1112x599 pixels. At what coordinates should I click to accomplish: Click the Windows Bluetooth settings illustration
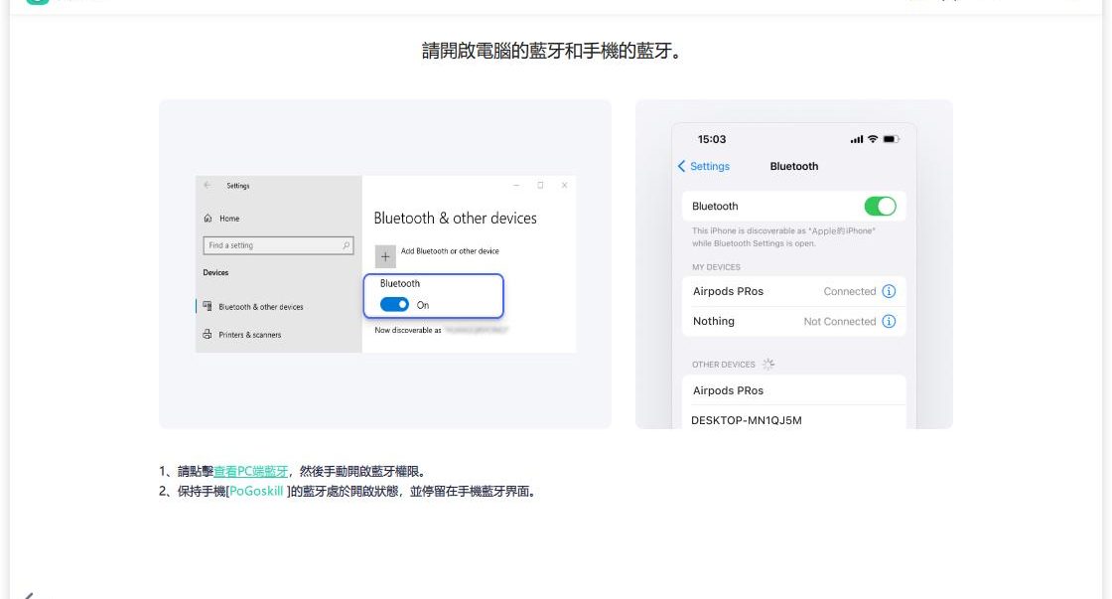click(385, 263)
